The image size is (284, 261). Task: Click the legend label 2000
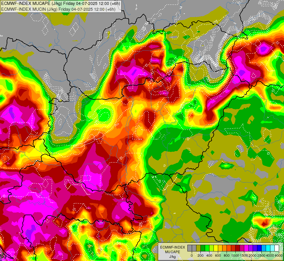click(252, 255)
